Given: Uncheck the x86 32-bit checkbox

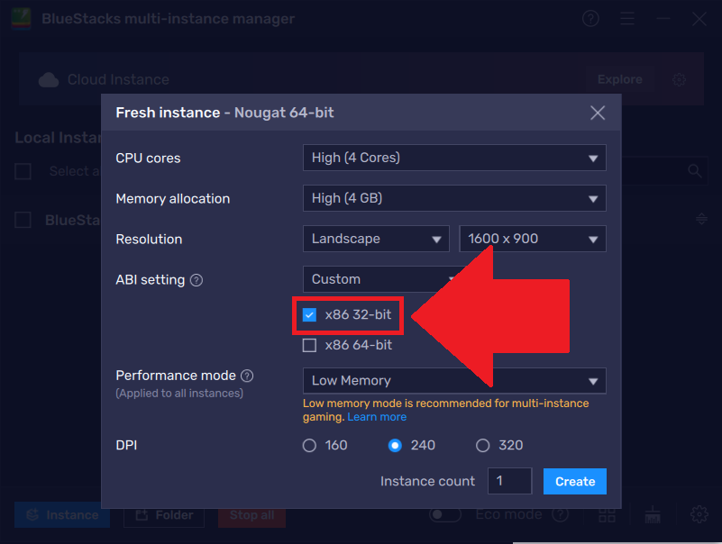Looking at the screenshot, I should pos(310,315).
